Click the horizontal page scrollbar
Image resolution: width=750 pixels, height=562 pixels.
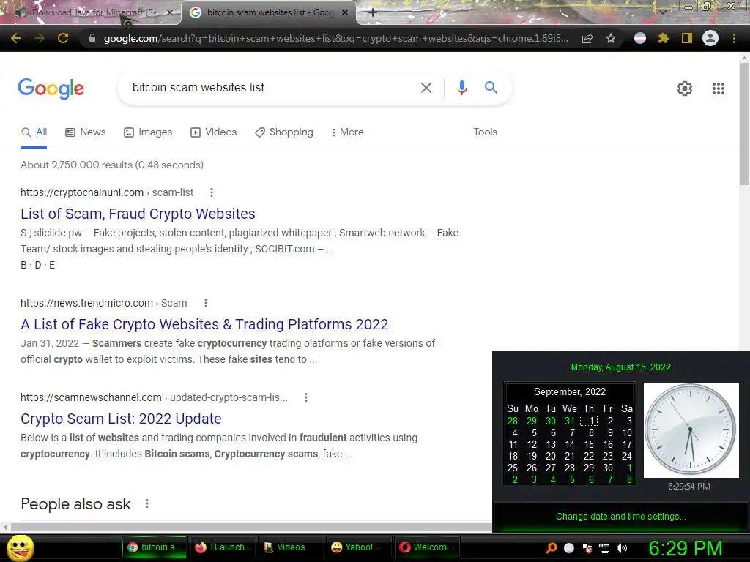(251, 527)
